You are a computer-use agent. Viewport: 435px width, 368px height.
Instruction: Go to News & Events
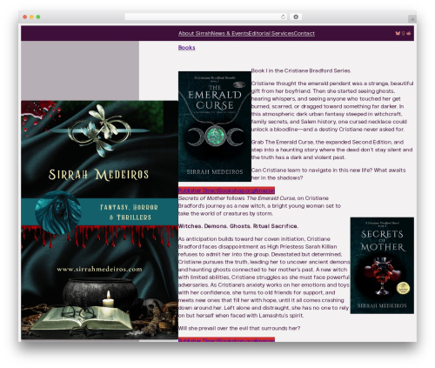click(x=230, y=33)
